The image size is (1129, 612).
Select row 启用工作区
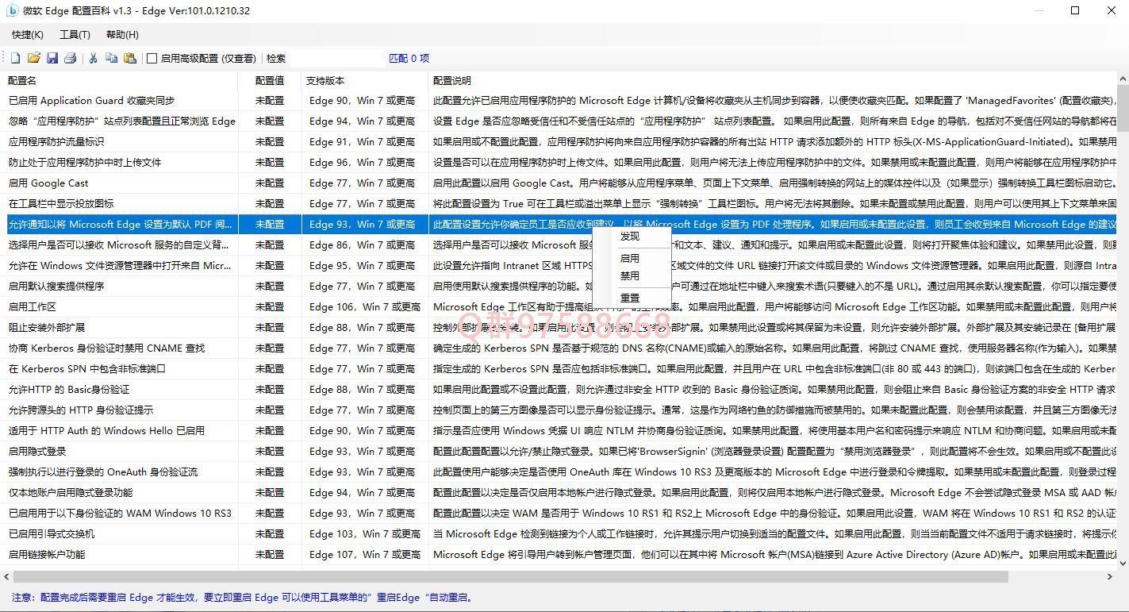pos(560,307)
